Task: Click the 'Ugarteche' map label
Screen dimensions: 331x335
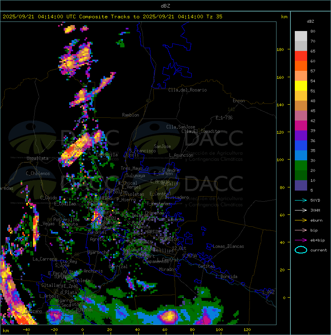Action: click(98, 252)
